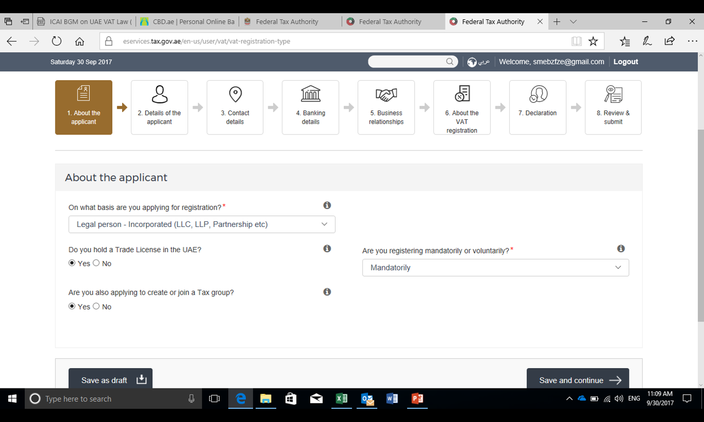704x422 pixels.
Task: Show info for Trade License question
Action: [x=327, y=248]
